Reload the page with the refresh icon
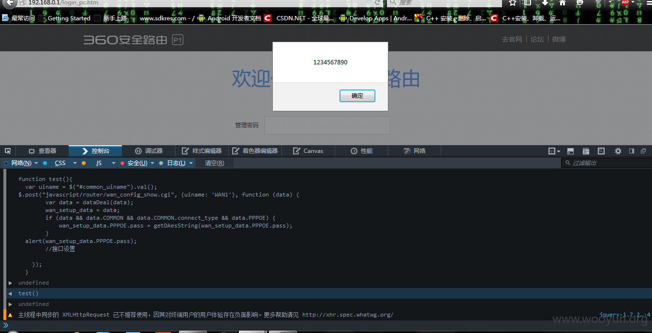The image size is (652, 333). [x=377, y=2]
